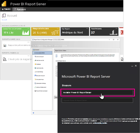Open the green Taux de conversion KPI tile
Viewport: 140px width, 133px height.
(16, 31)
